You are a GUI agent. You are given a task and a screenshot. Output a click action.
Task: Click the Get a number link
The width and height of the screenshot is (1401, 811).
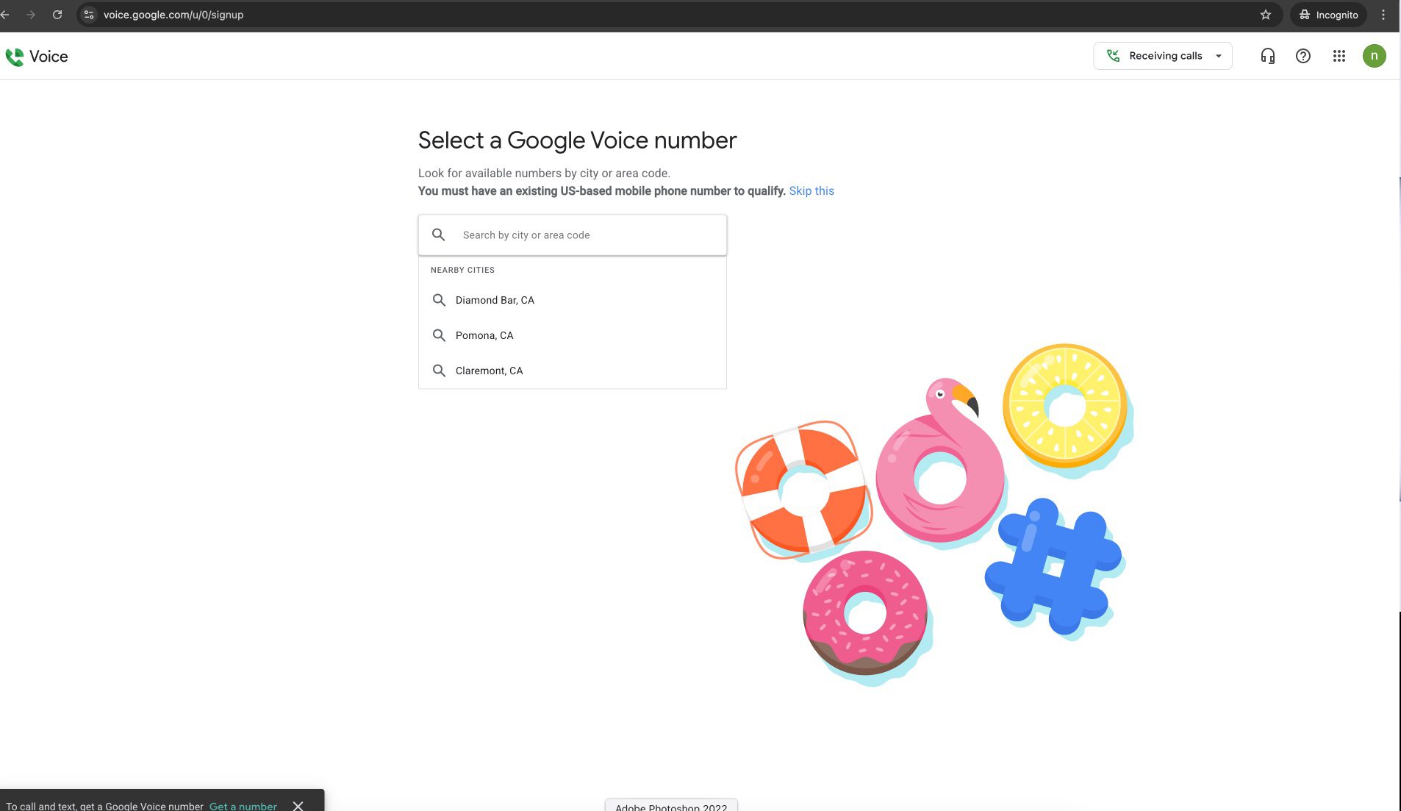click(243, 806)
